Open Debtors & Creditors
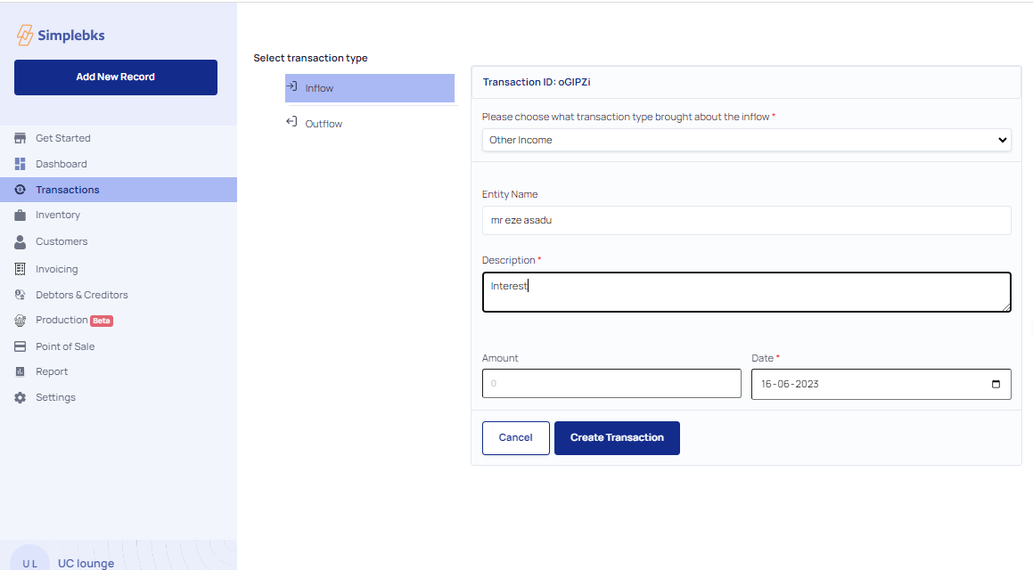 [82, 295]
